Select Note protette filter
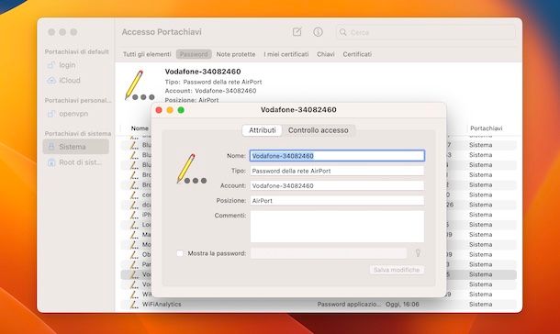This screenshot has width=560, height=334. [x=236, y=54]
